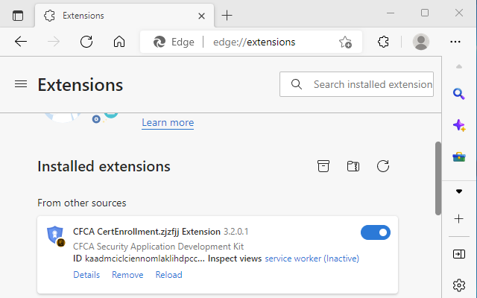Go to the home page icon
The width and height of the screenshot is (477, 298).
tap(119, 42)
